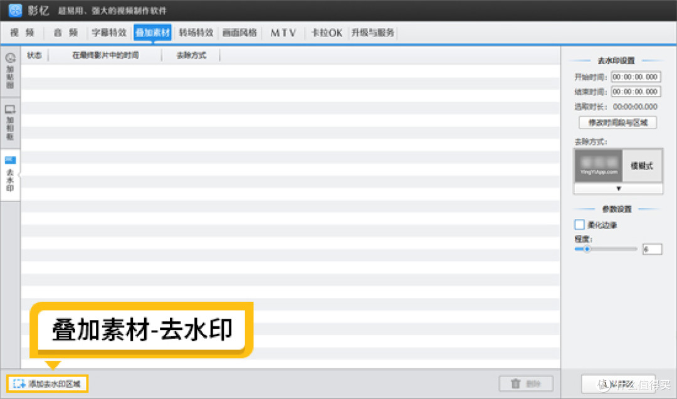Open the 音频 tab
677x399 pixels.
(66, 33)
